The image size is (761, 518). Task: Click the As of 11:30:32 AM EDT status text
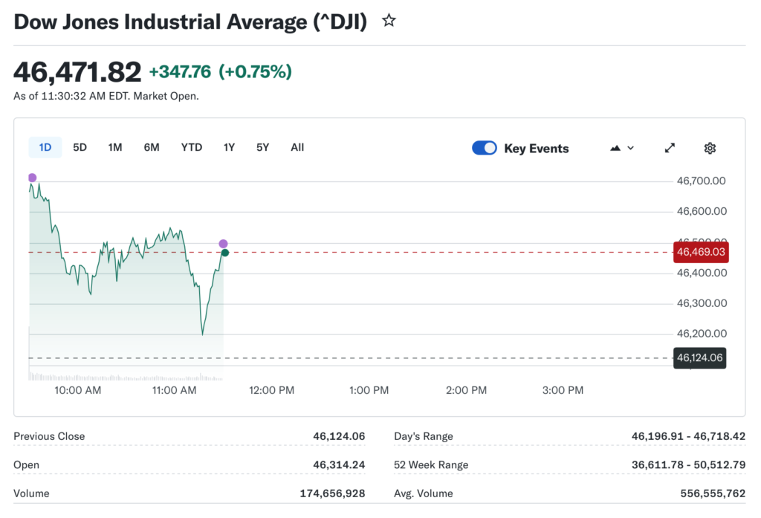coord(106,96)
